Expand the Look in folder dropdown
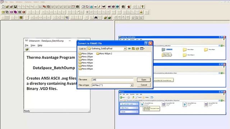 [x=125, y=49]
